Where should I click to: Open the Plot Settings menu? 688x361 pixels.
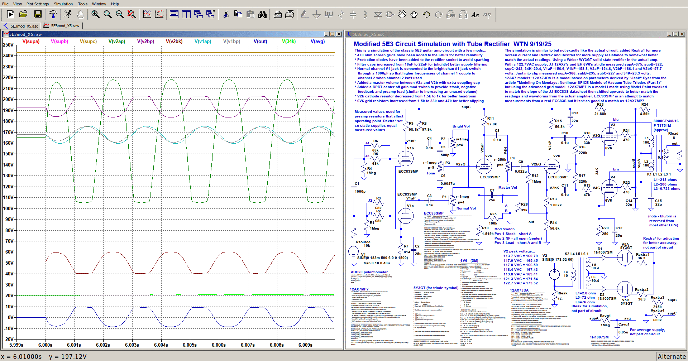click(x=37, y=4)
